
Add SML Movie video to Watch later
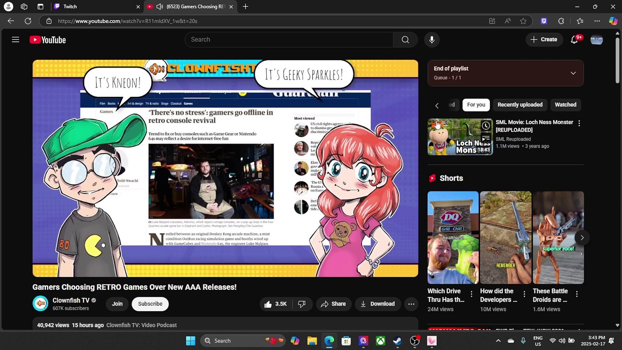pyautogui.click(x=485, y=126)
